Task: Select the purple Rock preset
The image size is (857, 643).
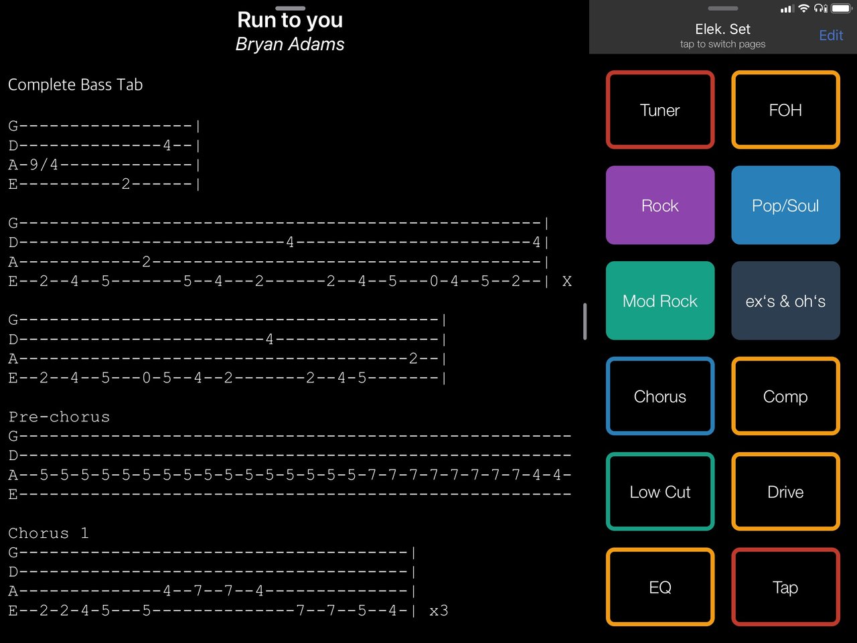Action: [x=659, y=205]
